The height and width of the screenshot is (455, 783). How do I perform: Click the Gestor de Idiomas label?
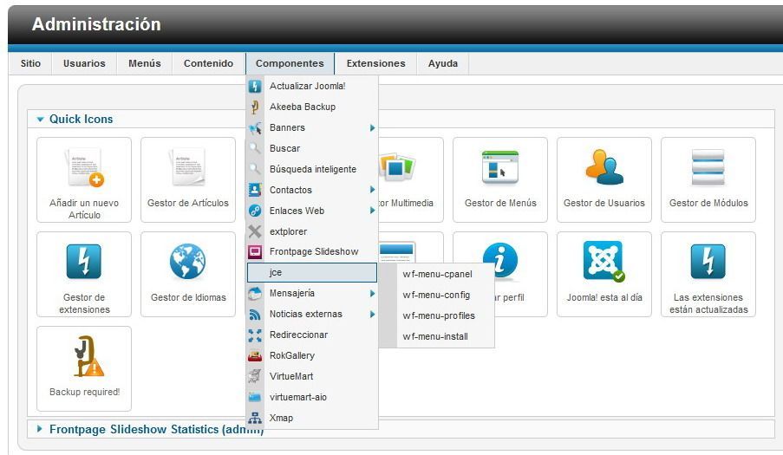(188, 297)
